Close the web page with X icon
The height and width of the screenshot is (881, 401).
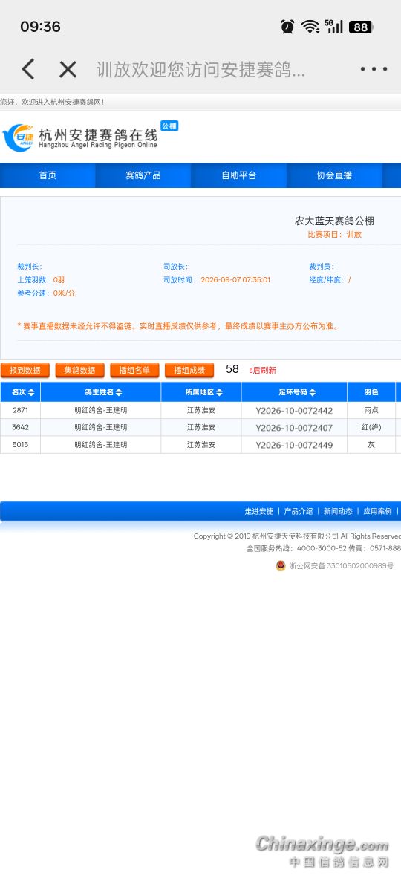point(68,69)
